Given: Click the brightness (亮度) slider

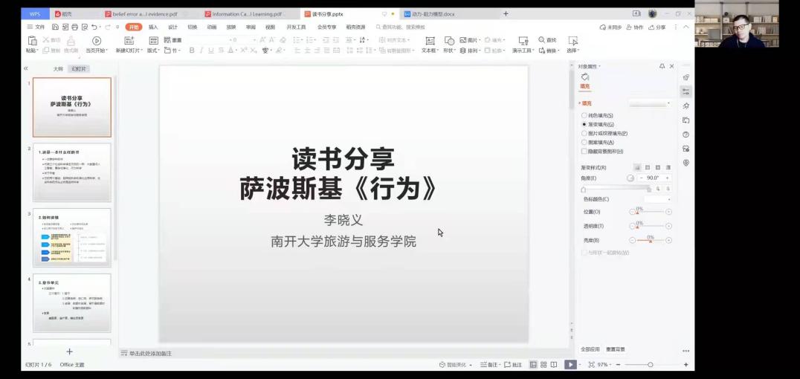Looking at the screenshot, I should click(651, 240).
